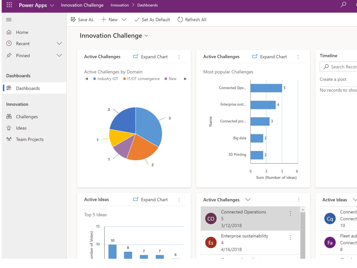Click the Dashboards grid icon in sidebar
Viewport: 357px width, 268px height.
click(x=9, y=88)
